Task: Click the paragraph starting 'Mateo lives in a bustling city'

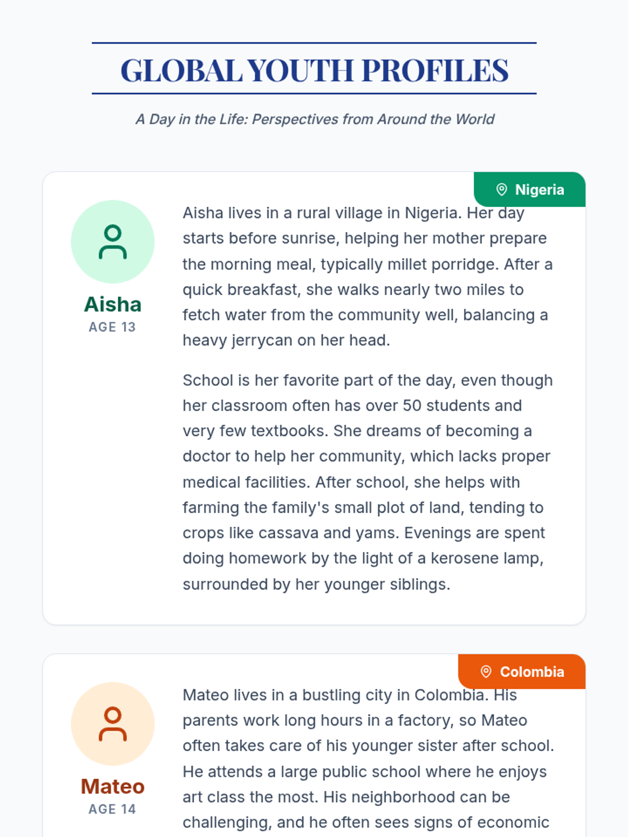Action: pos(366,759)
